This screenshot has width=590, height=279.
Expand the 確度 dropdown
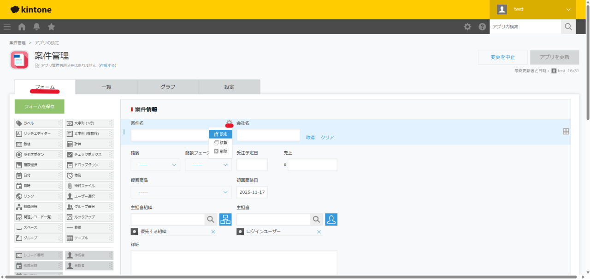tap(155, 165)
